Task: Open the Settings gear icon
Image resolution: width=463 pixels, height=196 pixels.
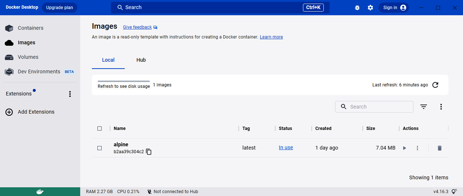Action: (370, 8)
